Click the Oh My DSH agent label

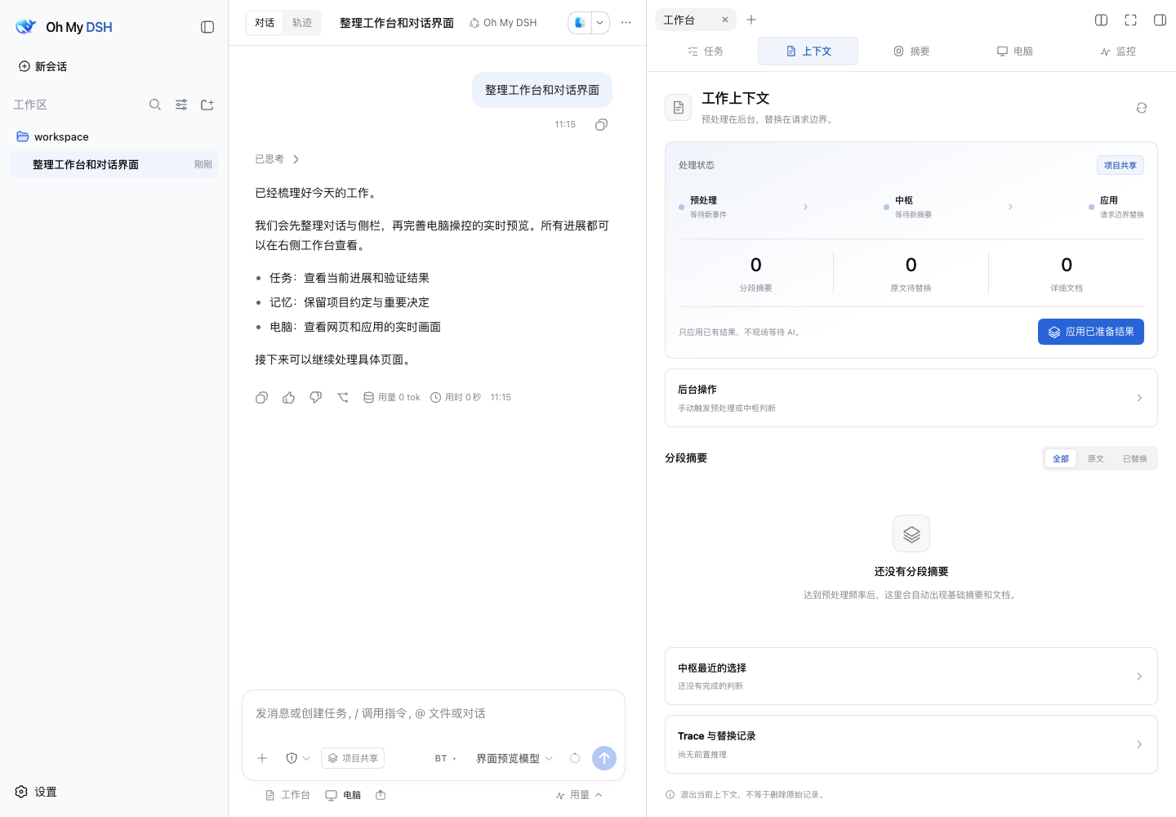(x=503, y=23)
